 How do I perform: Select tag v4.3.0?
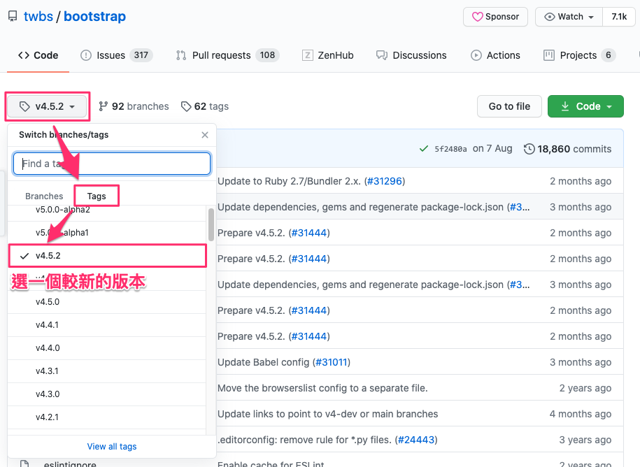point(107,394)
